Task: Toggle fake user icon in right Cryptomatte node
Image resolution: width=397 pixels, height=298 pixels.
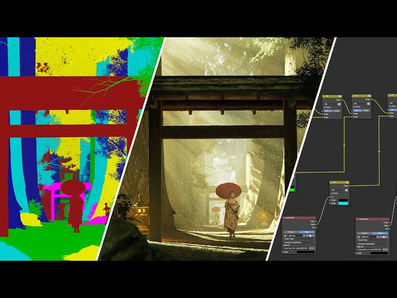Action: click(x=378, y=237)
